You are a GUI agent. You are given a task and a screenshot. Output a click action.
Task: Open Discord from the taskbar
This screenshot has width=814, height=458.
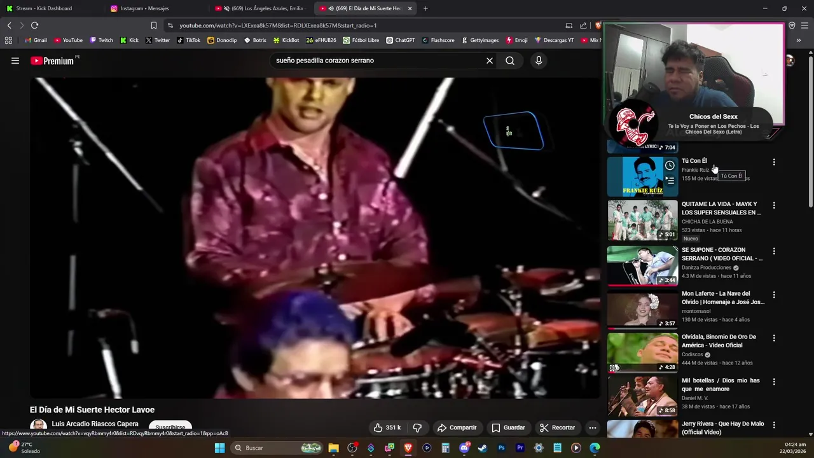(x=464, y=448)
